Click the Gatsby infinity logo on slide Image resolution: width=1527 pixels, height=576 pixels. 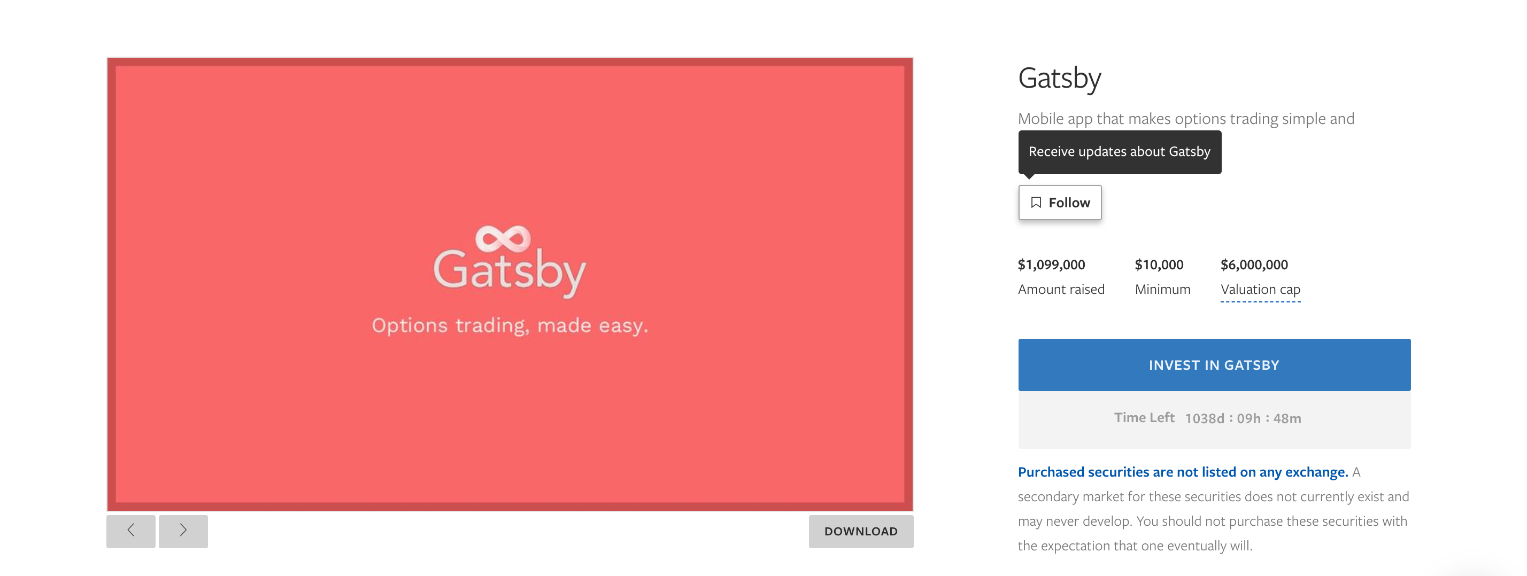pyautogui.click(x=503, y=238)
